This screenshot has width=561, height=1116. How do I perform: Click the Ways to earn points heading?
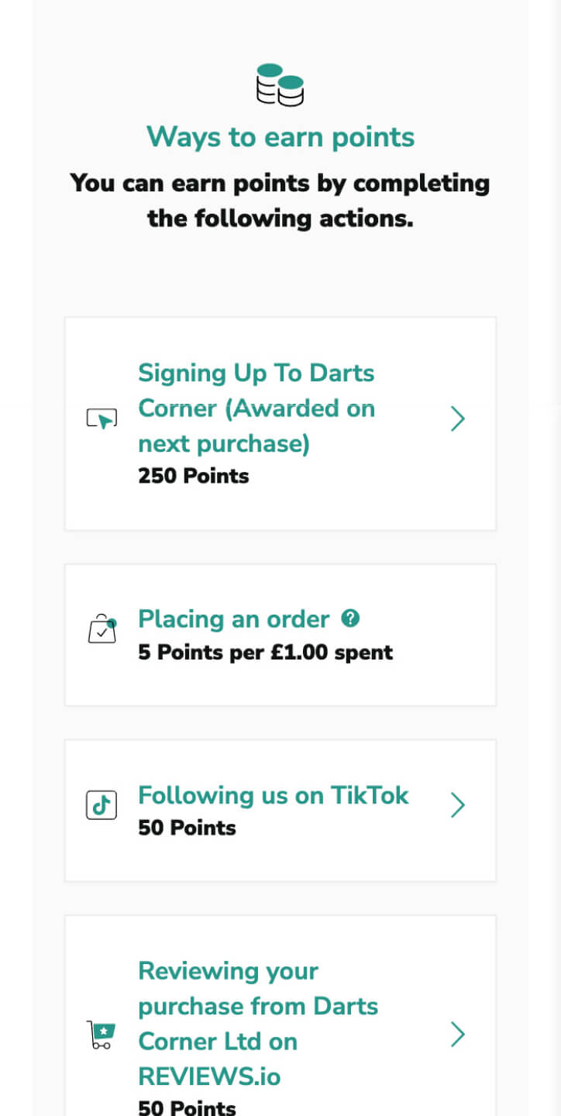pyautogui.click(x=280, y=137)
